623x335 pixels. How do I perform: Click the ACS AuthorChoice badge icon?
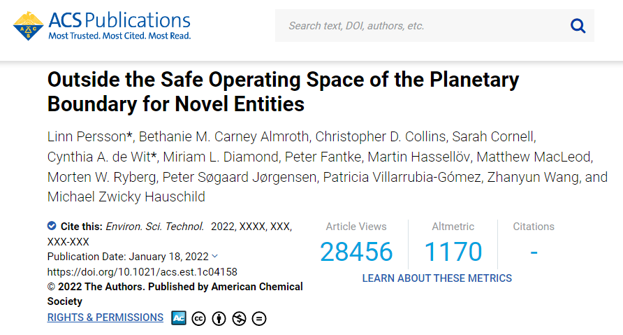pos(179,318)
